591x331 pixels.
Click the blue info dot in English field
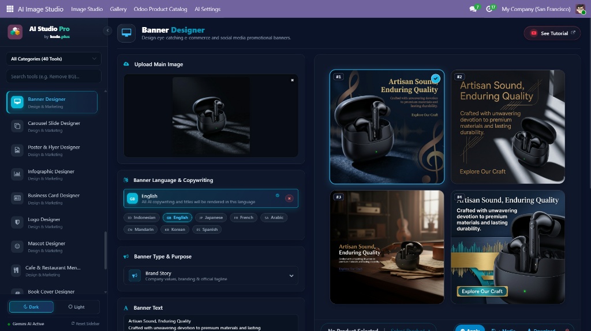tap(278, 195)
